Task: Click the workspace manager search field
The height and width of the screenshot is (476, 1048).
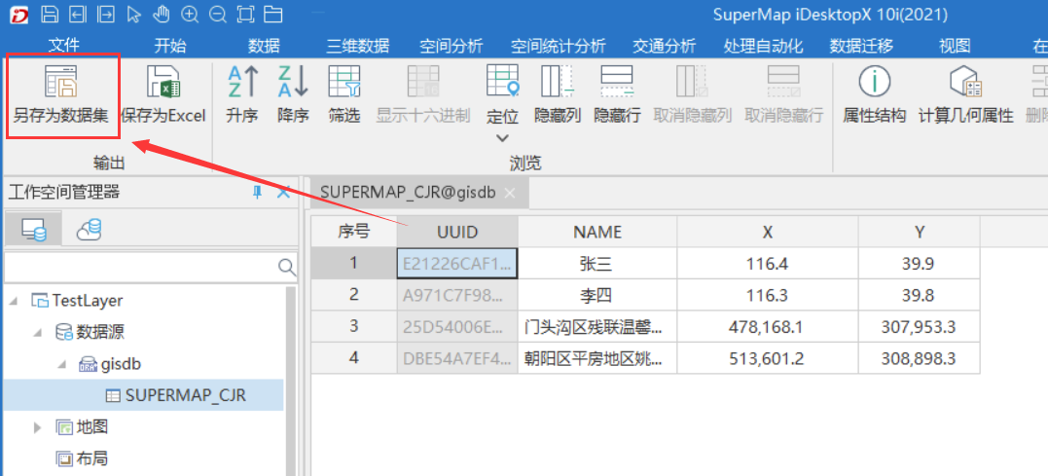Action: click(140, 268)
